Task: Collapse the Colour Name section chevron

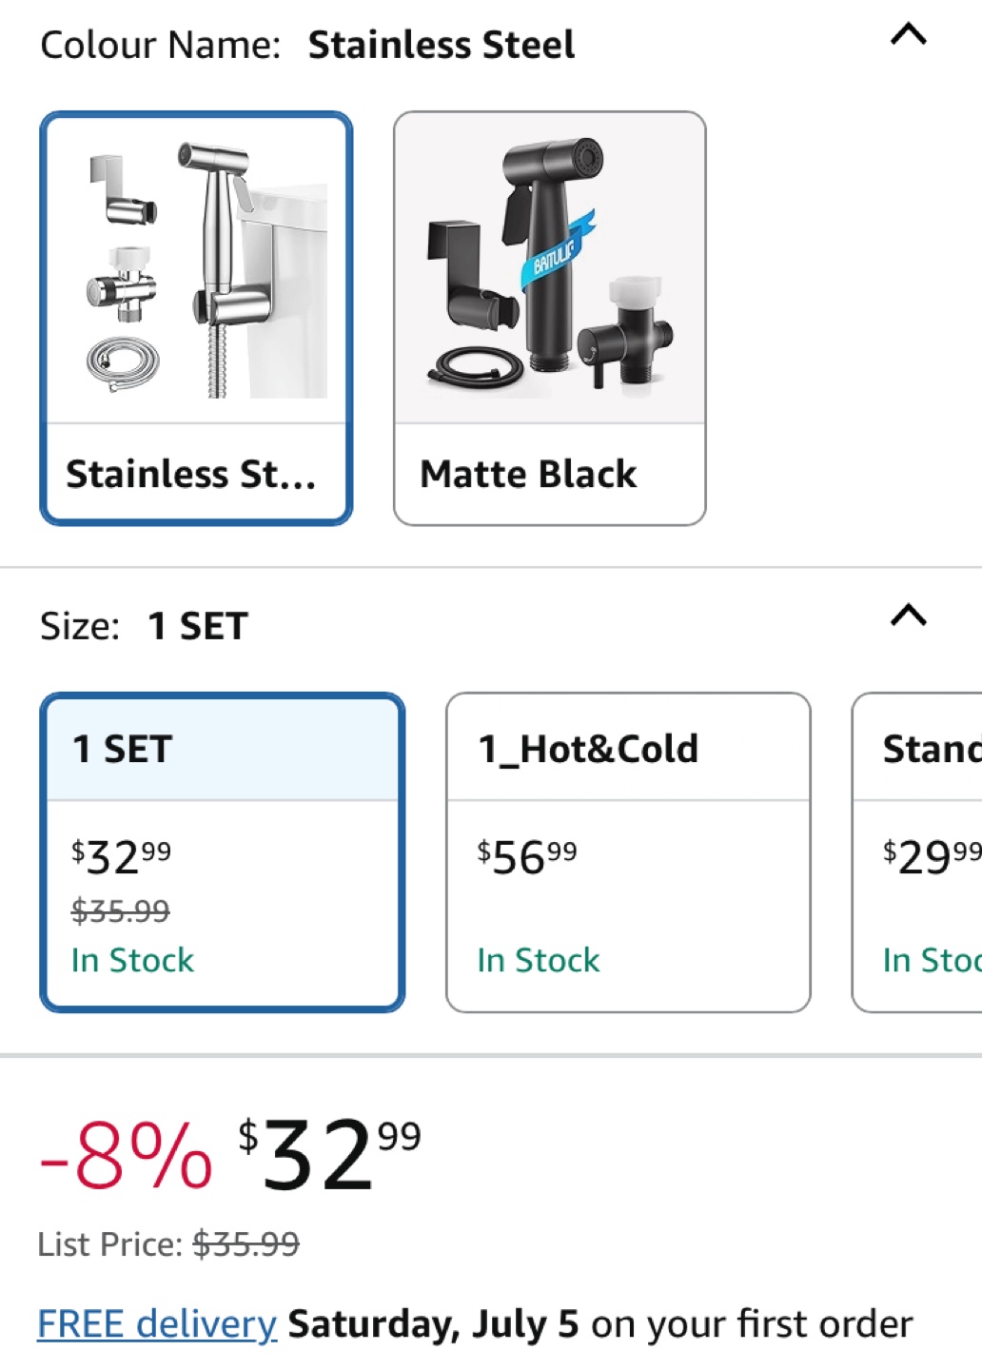Action: [908, 35]
